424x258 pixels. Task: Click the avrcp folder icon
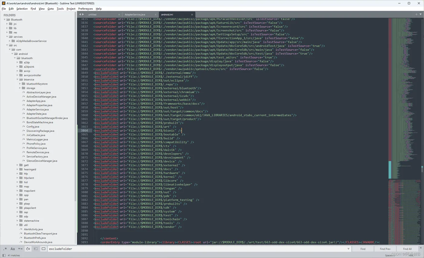[21, 71]
